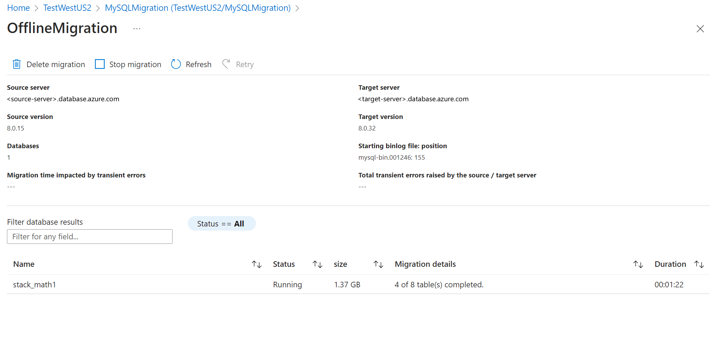Click the source server address text
This screenshot has width=721, height=351.
63,99
